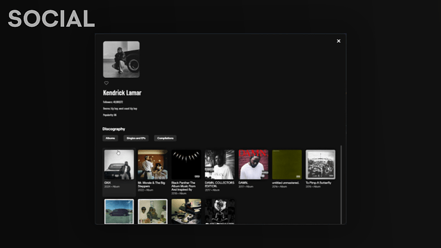Like Kendrick Lamar with the heart icon
The width and height of the screenshot is (441, 248).
(106, 83)
